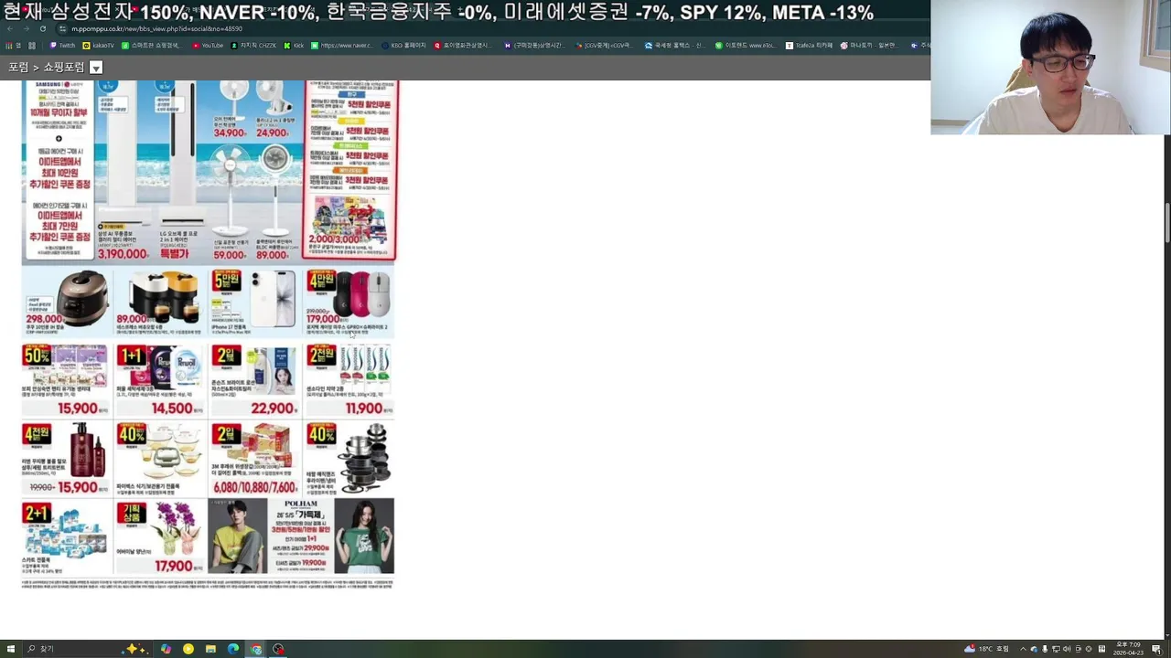Click the 쇼핑포럼 breadcrumb text
This screenshot has width=1171, height=658.
point(63,68)
